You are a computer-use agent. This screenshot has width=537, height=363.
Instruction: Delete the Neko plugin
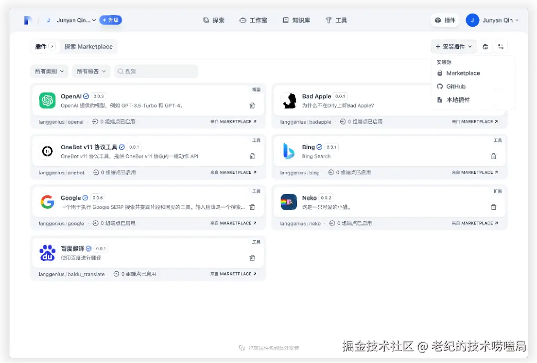click(493, 207)
